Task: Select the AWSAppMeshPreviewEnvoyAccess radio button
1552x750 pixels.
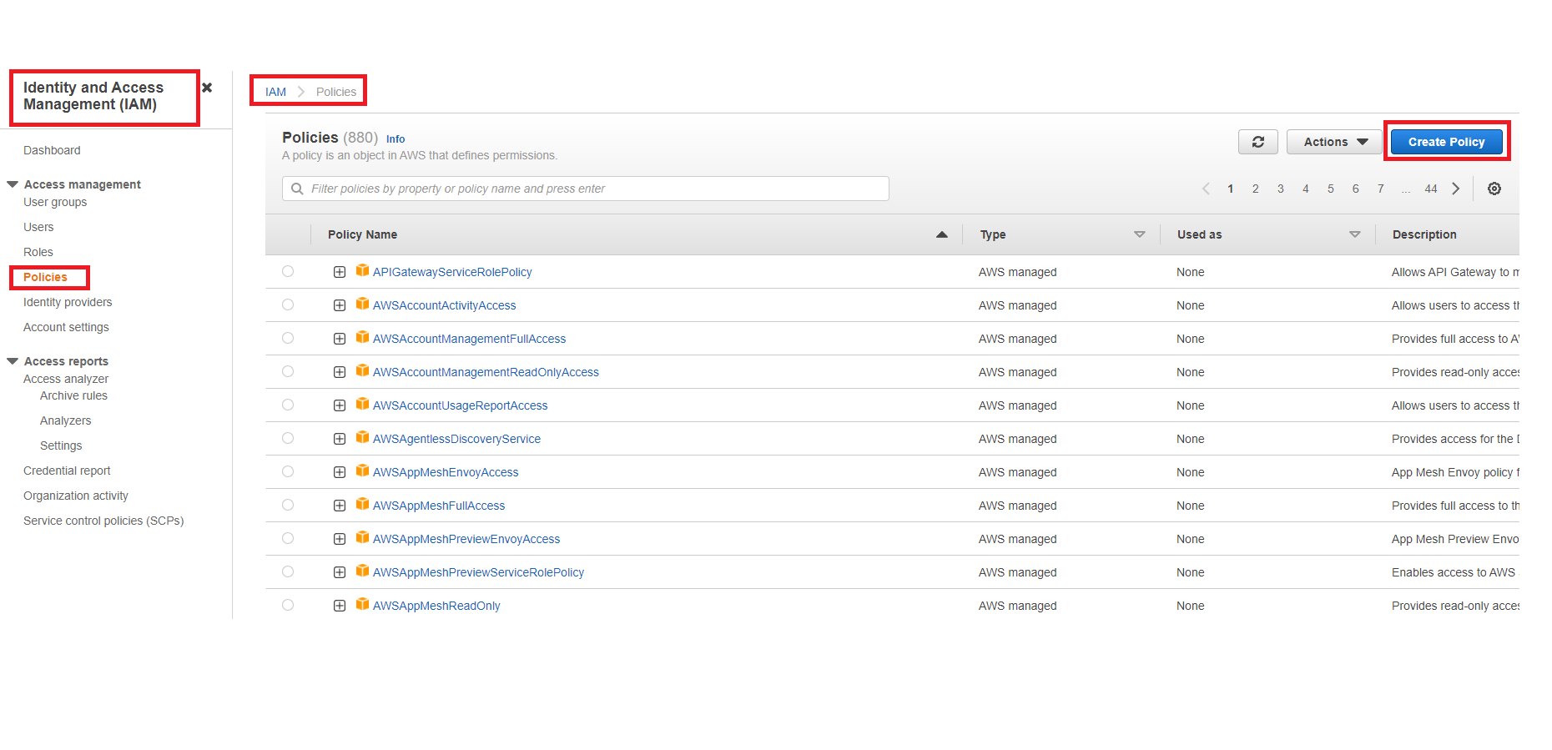Action: pos(288,538)
